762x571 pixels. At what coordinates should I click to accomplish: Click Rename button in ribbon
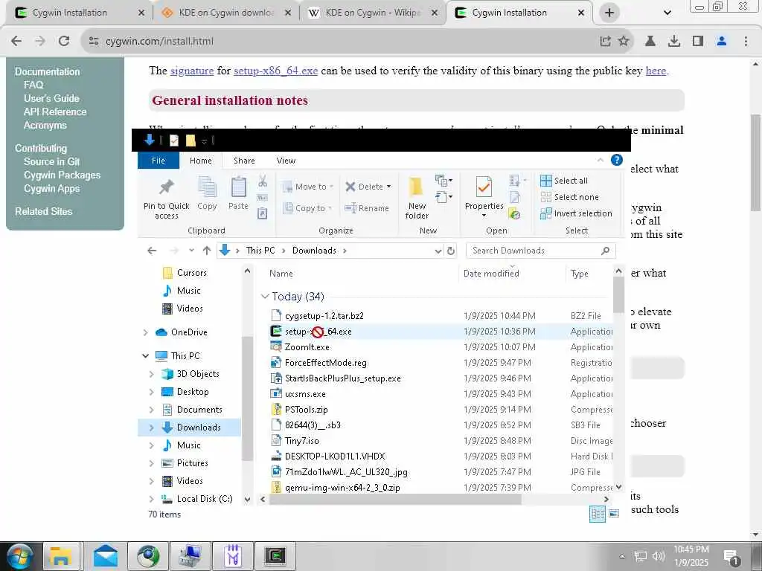(x=367, y=208)
